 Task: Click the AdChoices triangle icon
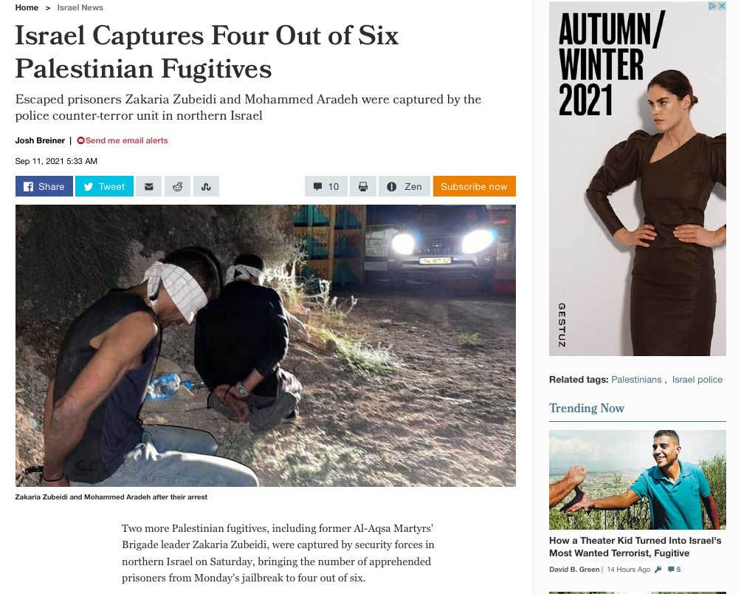[x=713, y=6]
